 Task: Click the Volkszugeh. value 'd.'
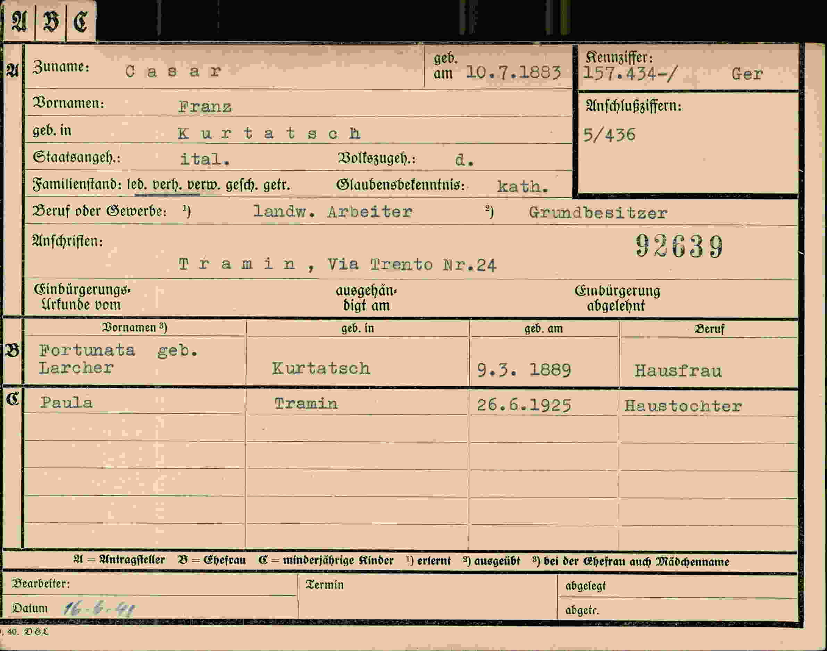click(x=465, y=160)
